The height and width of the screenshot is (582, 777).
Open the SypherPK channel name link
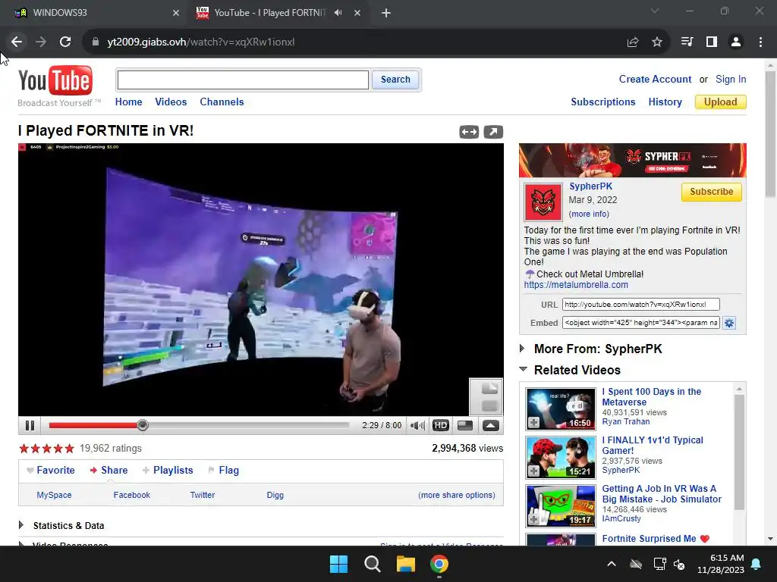click(590, 186)
